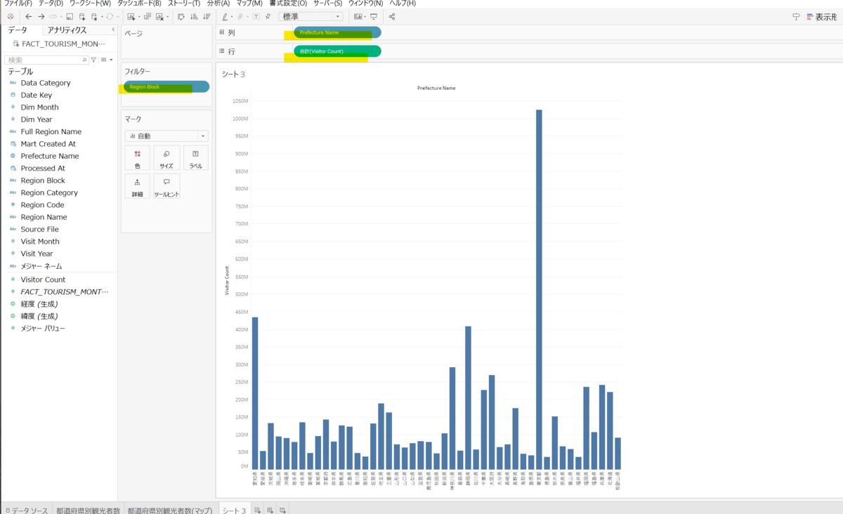
Task: Swap rows and columns icon
Action: tap(181, 16)
